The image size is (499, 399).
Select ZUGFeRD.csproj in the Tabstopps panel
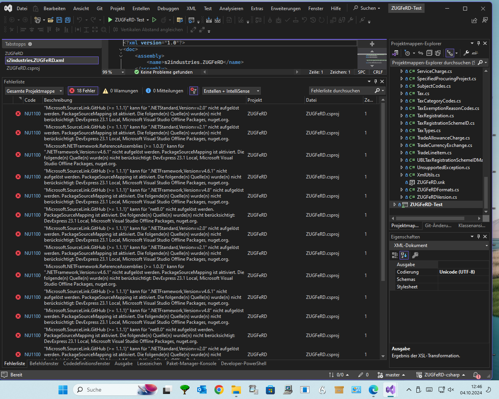click(x=23, y=68)
